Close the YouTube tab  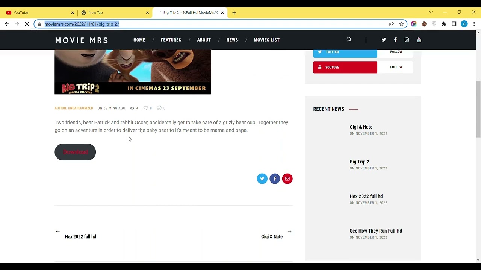pyautogui.click(x=73, y=13)
